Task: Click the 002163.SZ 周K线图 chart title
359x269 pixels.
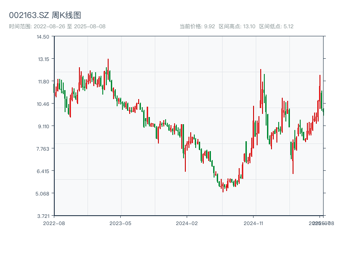Action: click(45, 16)
